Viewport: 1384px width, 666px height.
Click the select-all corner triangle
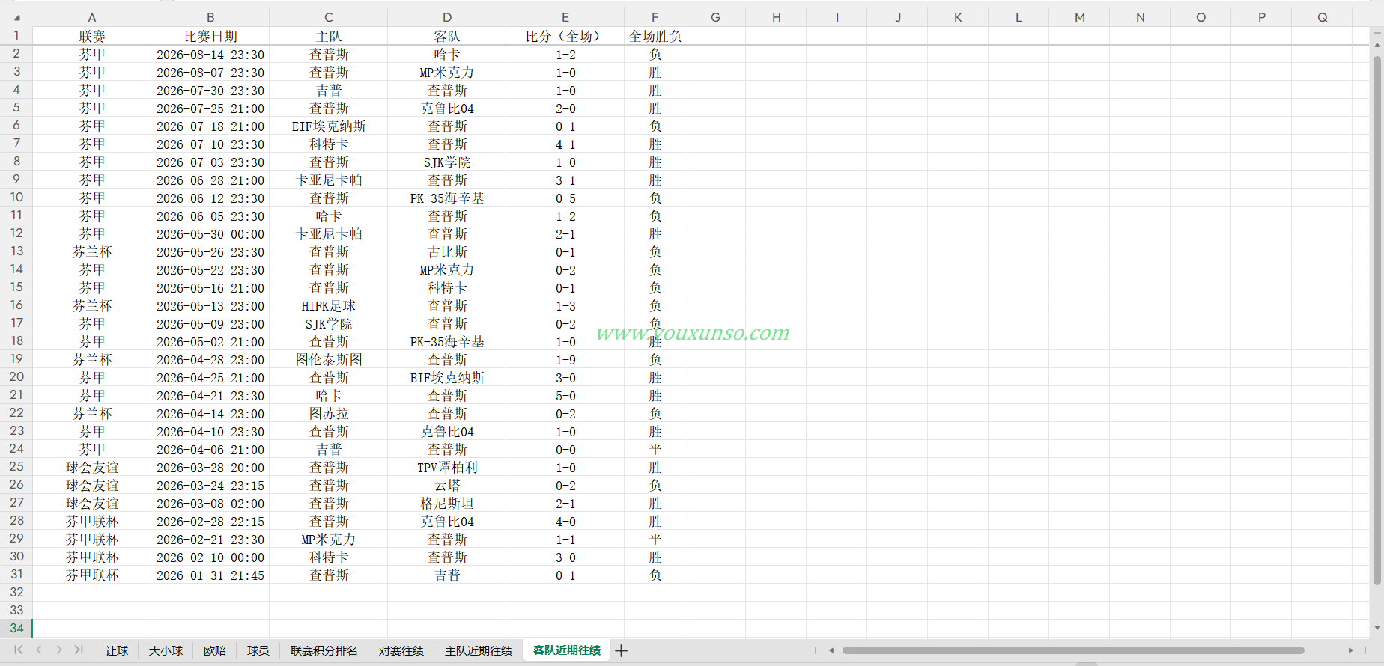16,17
